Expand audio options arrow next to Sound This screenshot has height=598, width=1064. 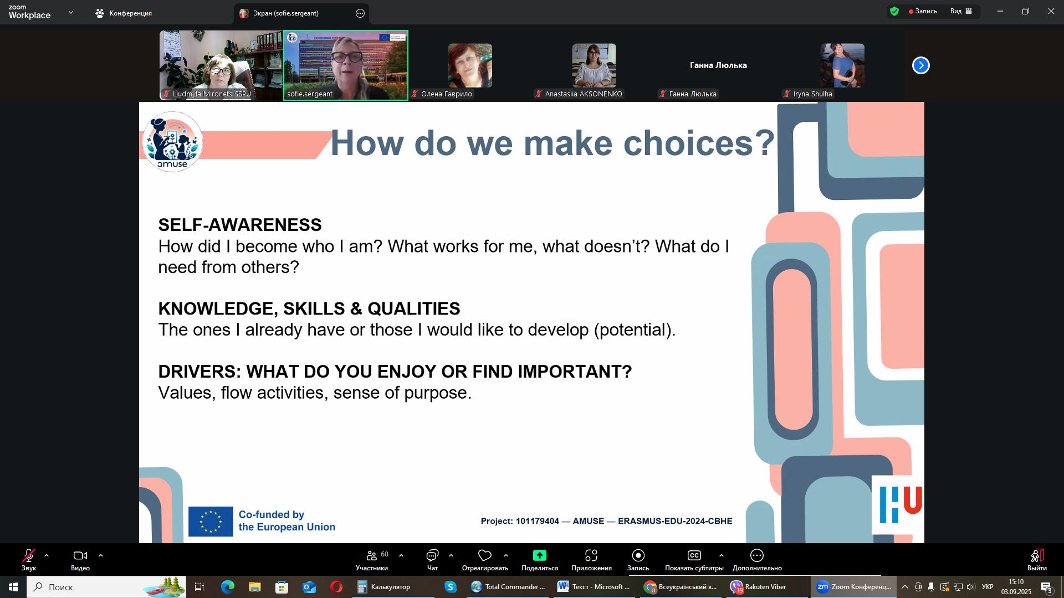click(x=47, y=555)
